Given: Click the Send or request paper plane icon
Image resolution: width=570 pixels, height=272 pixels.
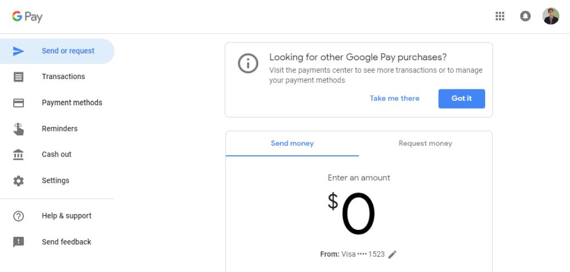Looking at the screenshot, I should pyautogui.click(x=18, y=51).
